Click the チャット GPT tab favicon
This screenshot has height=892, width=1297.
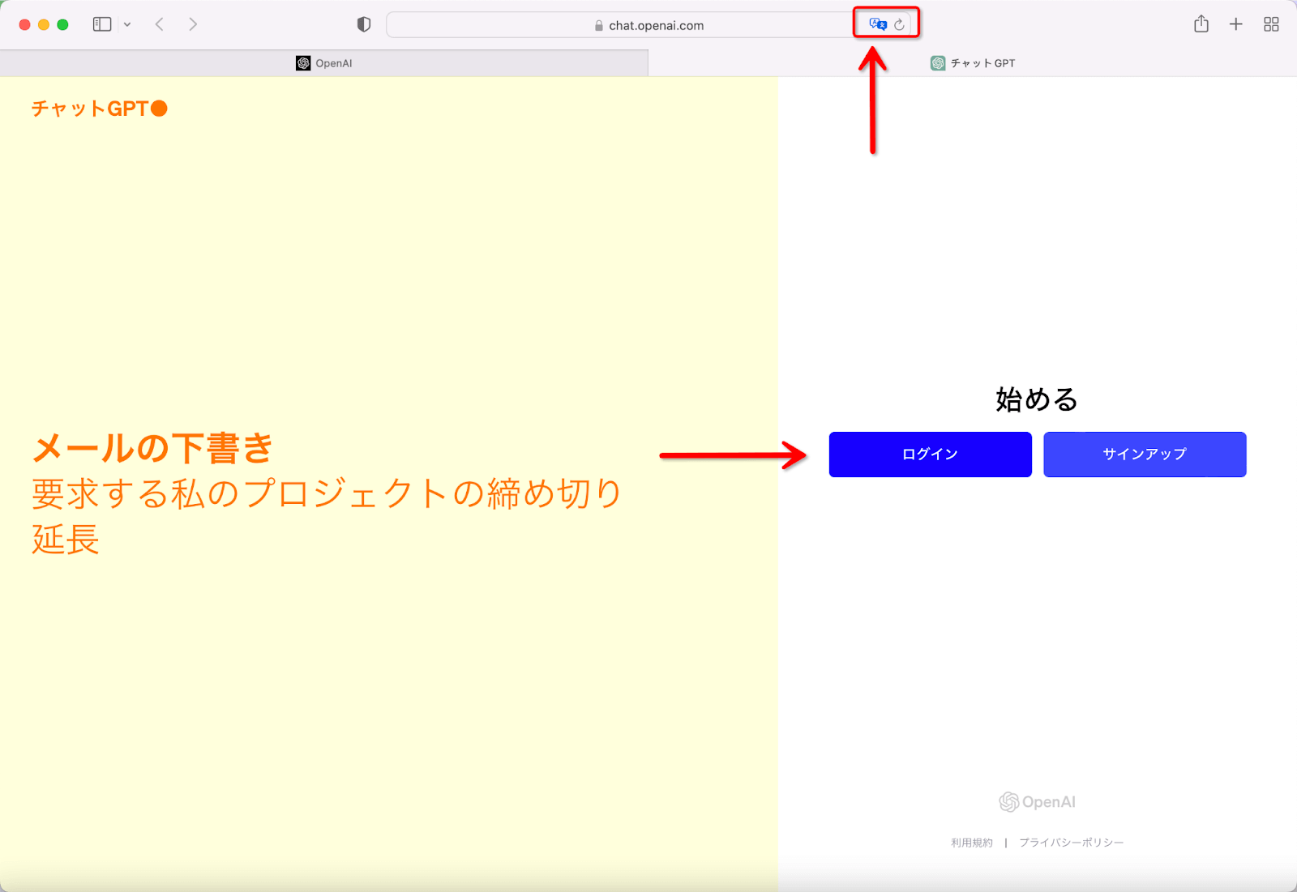tap(938, 63)
